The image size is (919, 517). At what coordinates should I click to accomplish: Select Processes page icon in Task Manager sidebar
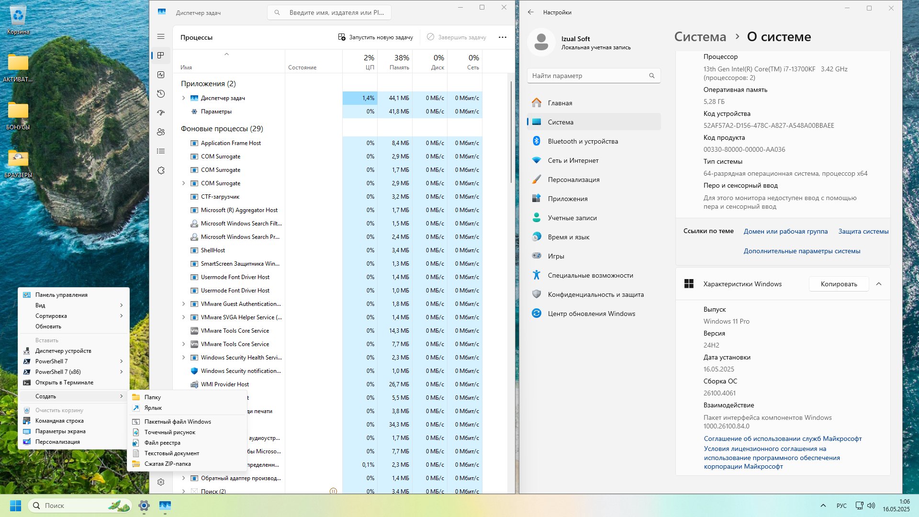click(161, 56)
